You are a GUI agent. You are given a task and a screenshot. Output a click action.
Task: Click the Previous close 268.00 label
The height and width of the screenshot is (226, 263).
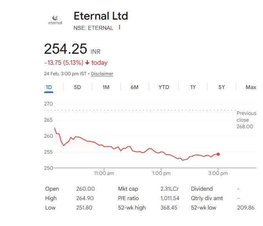click(x=246, y=120)
